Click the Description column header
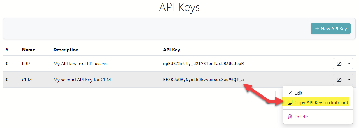 click(66, 50)
